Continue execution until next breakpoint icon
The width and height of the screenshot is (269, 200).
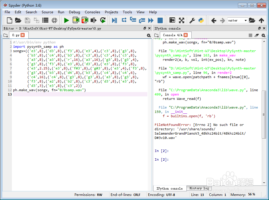click(151, 21)
